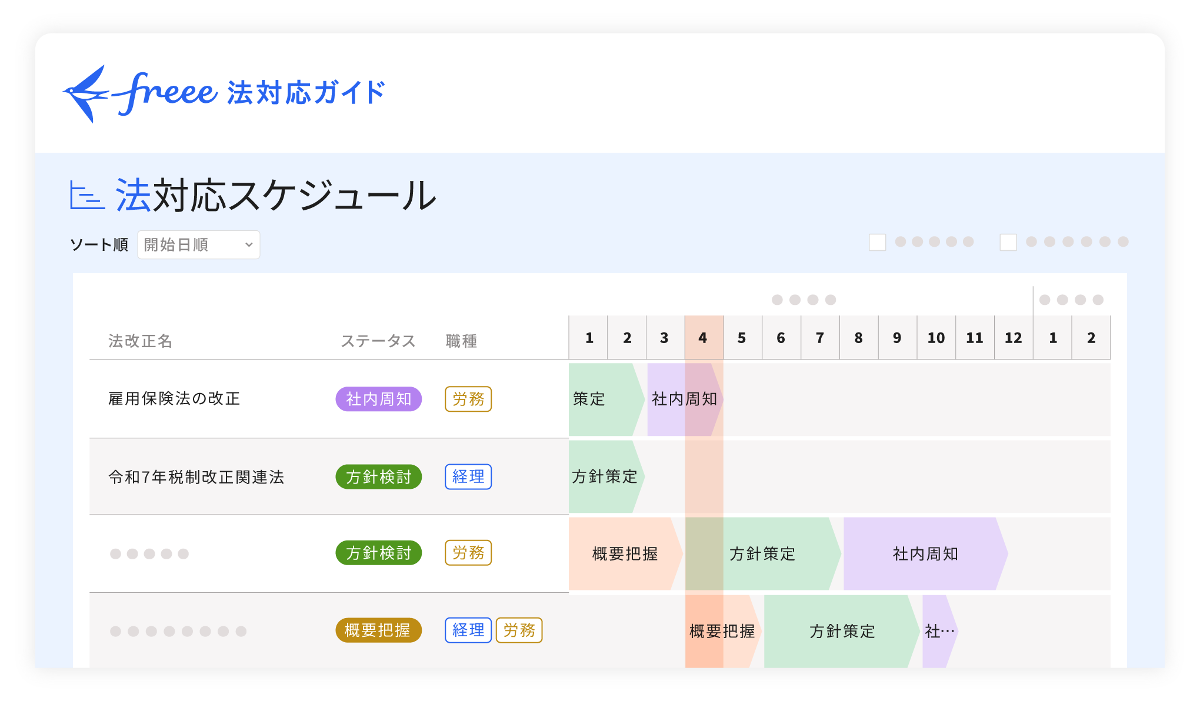The image size is (1200, 705).
Task: Tick the first filter checkbox
Action: pyautogui.click(x=877, y=242)
